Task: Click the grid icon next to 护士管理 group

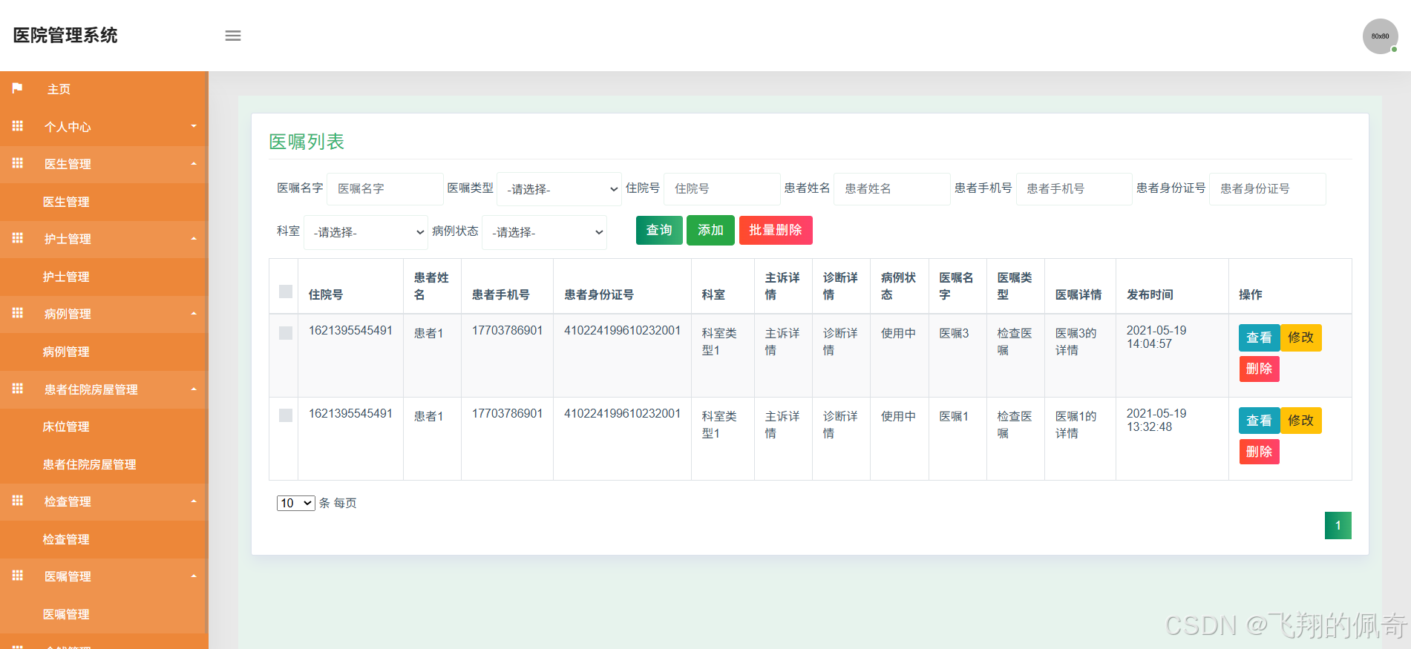Action: [x=18, y=238]
